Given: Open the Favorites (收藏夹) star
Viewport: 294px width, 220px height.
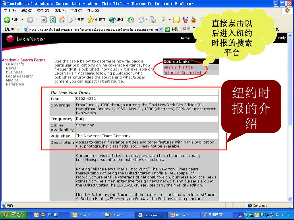Looking at the screenshot, I should pos(96,20).
